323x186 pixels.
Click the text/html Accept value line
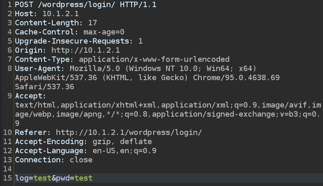[x=168, y=105]
